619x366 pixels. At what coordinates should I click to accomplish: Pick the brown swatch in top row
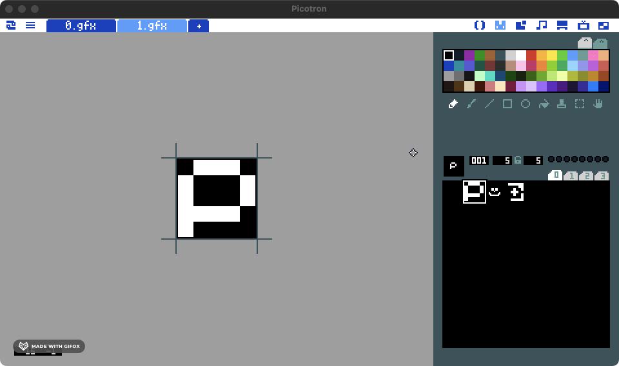coord(490,55)
